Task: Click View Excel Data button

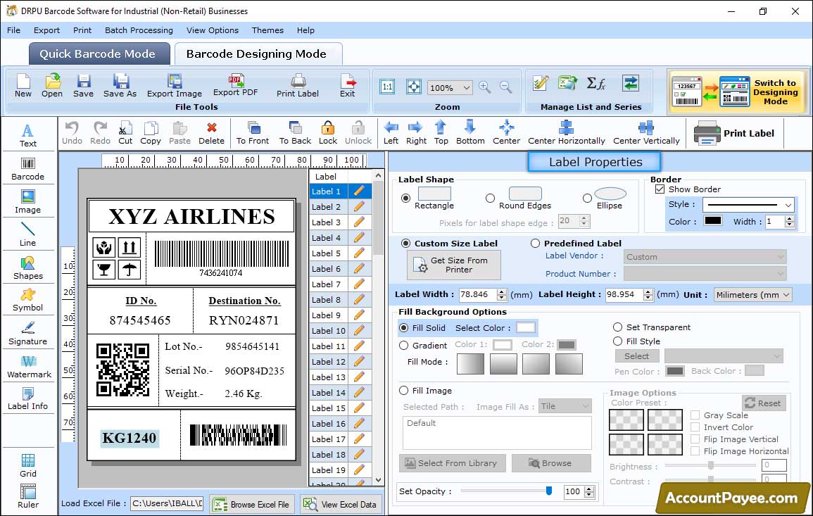Action: 341,504
